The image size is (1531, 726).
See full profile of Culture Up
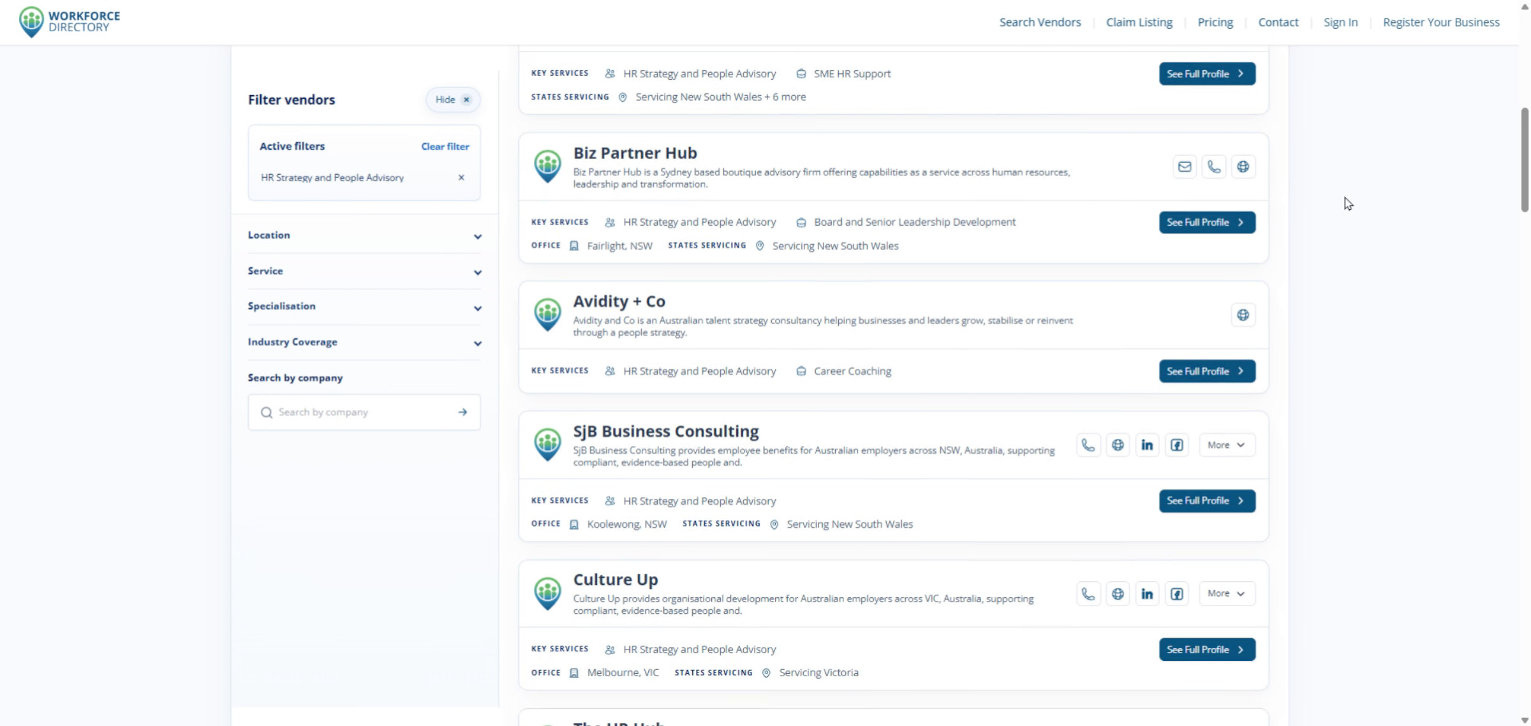click(1207, 649)
